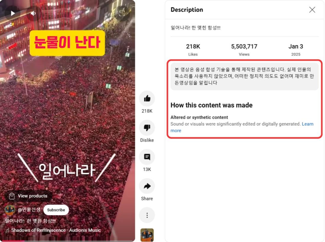This screenshot has width=325, height=242.
Task: Like the video with thumbs up icon
Action: pos(147,99)
